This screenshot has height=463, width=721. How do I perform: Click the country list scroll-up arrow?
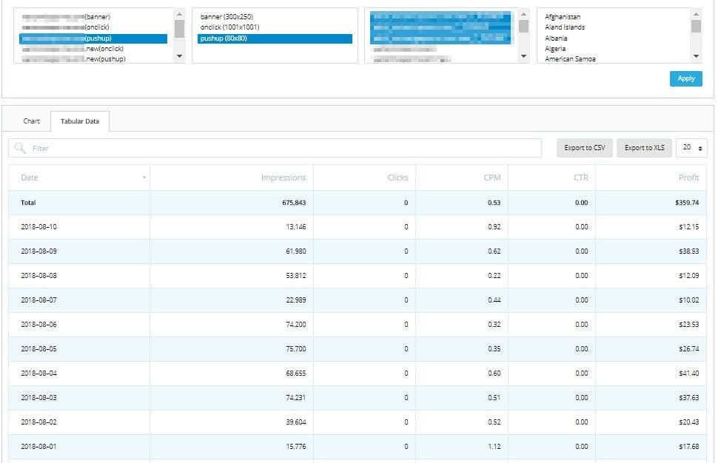pos(696,14)
